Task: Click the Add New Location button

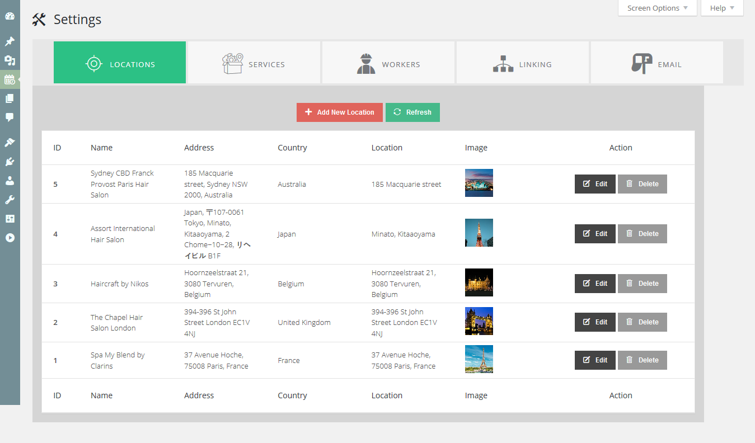Action: click(340, 112)
